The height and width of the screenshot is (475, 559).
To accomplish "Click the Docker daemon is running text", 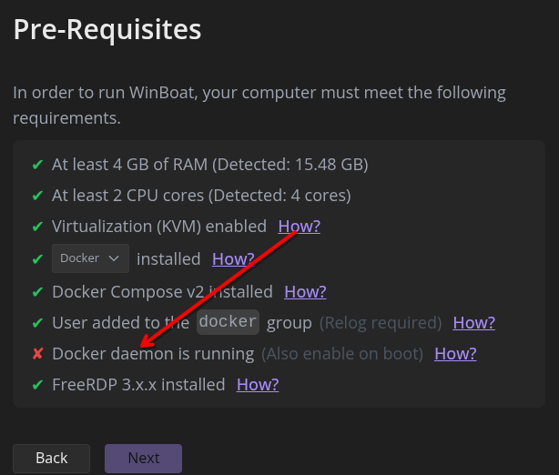I will [153, 354].
